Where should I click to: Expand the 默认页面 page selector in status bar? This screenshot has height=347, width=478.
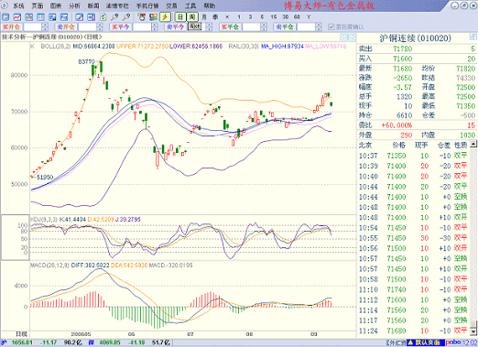[x=426, y=342]
